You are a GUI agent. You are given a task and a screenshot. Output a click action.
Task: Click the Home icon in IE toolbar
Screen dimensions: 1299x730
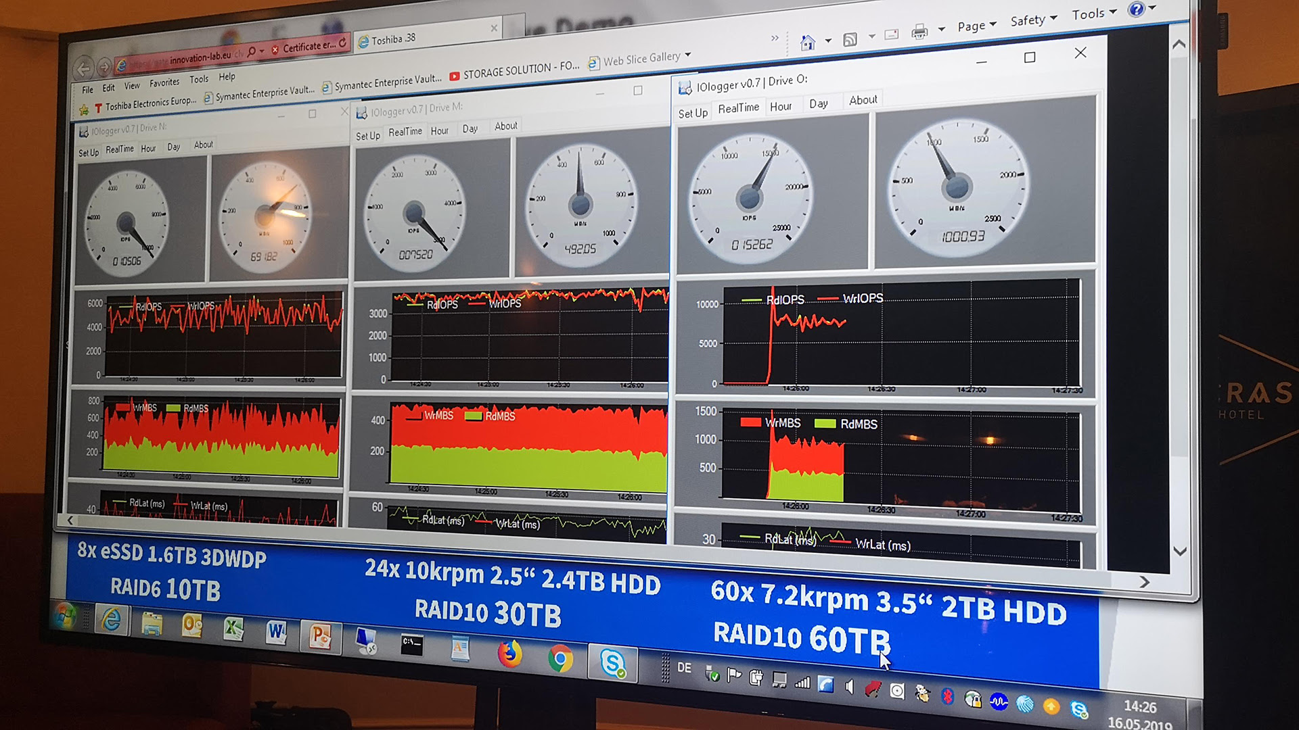pyautogui.click(x=807, y=43)
